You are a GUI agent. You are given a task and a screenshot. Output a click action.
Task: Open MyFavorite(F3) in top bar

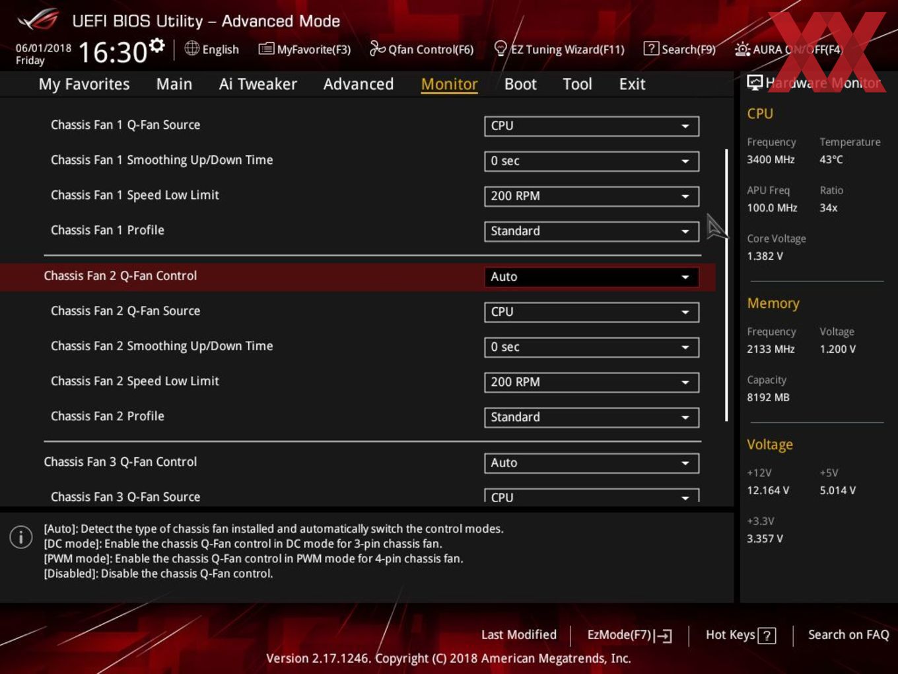[304, 49]
